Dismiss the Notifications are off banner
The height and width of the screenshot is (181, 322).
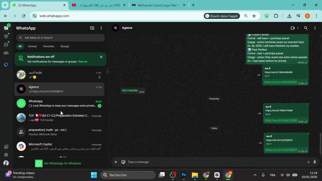pos(101,57)
